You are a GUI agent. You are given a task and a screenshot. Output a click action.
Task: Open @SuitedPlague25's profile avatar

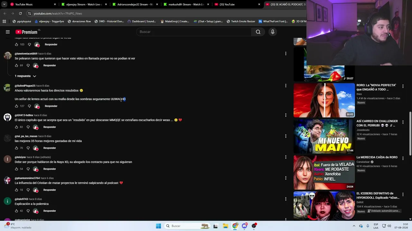coord(7,88)
